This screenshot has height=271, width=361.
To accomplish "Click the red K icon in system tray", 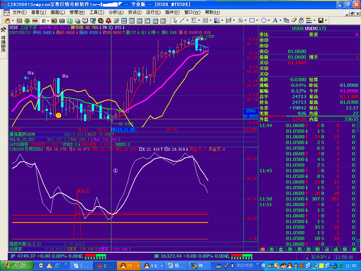I will [302, 266].
